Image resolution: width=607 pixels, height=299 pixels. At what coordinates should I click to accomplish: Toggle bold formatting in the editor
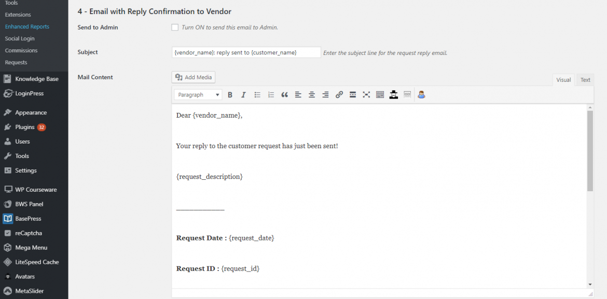[230, 94]
